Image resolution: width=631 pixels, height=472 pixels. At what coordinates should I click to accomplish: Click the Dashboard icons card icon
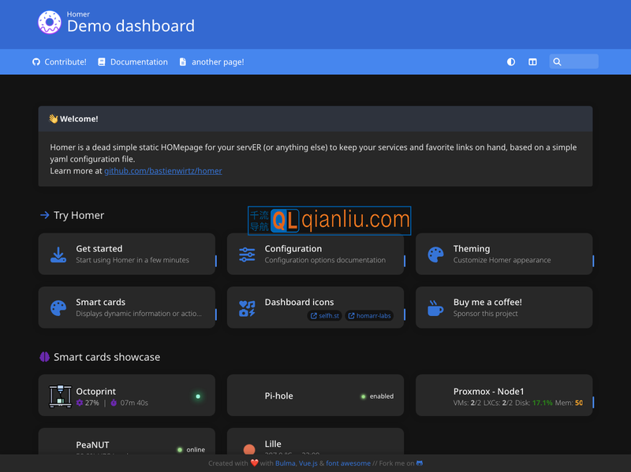click(247, 308)
